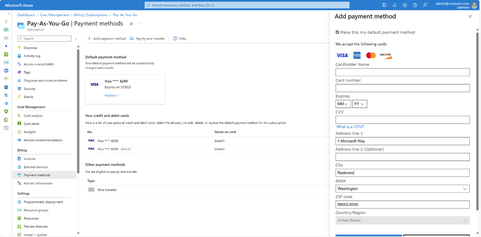Viewport: 481px width, 237px height.
Task: Click the subscription card icon beside Pay-As-You-Go title
Action: pos(21,26)
